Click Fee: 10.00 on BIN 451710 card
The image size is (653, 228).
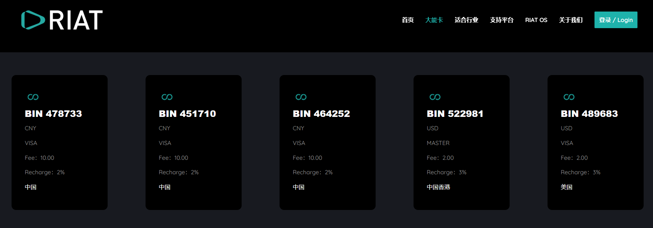(174, 158)
